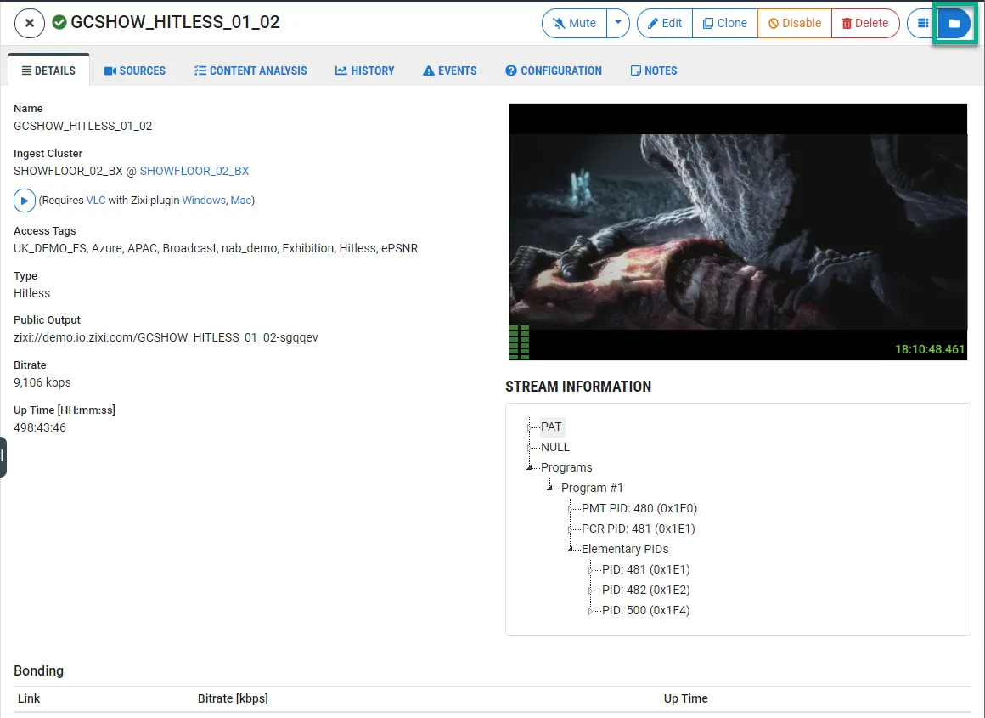Viewport: 985px width, 718px height.
Task: Click the green audio level meter on the preview
Action: [520, 342]
